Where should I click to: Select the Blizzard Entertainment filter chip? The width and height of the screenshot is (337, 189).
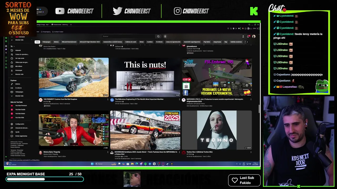tap(69, 42)
